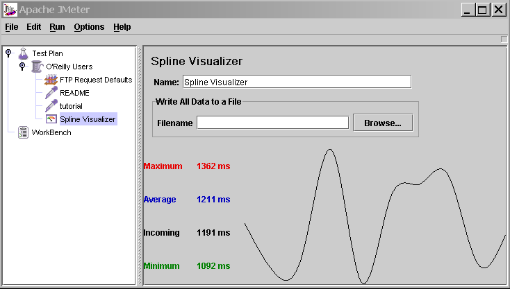Select the WorkBench clipboard icon
Screen dimensions: 510x289
pyautogui.click(x=23, y=132)
